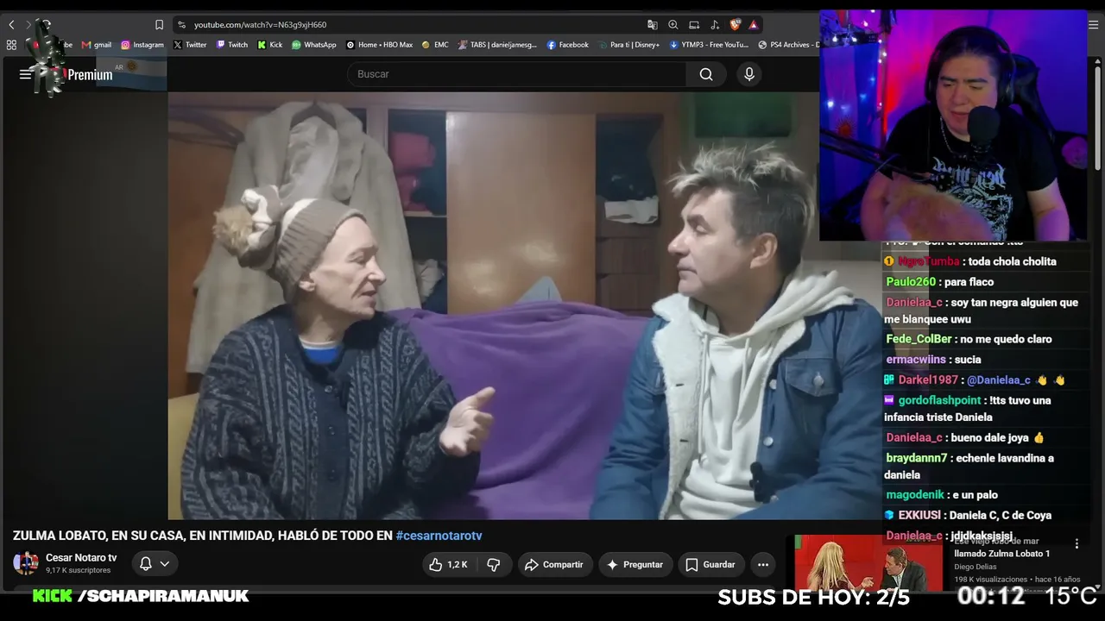Start voice search with the microphone
1105x621 pixels.
749,74
